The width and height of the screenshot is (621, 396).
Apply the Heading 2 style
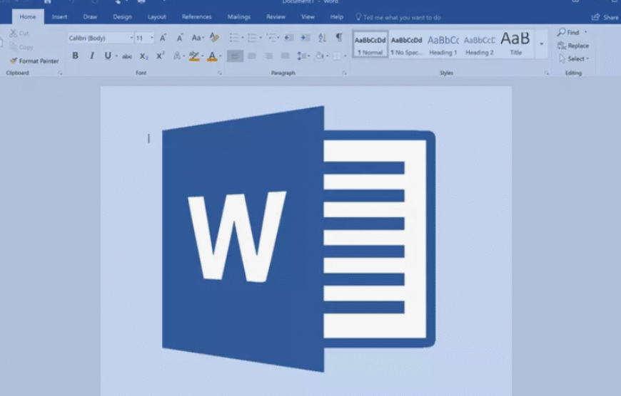[x=480, y=44]
